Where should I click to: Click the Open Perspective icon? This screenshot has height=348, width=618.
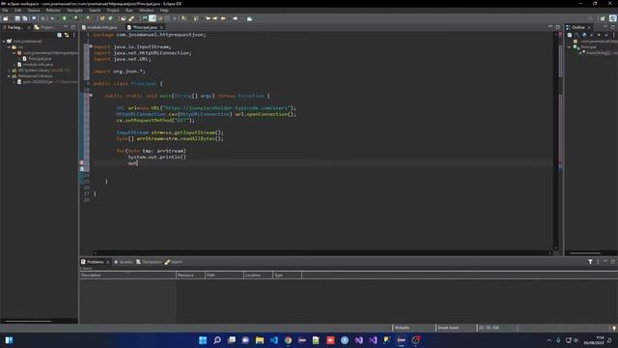point(603,18)
